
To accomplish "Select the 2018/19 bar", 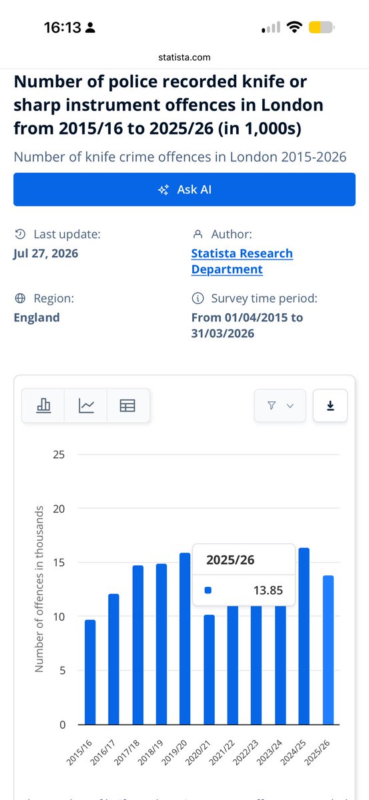I will (161, 644).
